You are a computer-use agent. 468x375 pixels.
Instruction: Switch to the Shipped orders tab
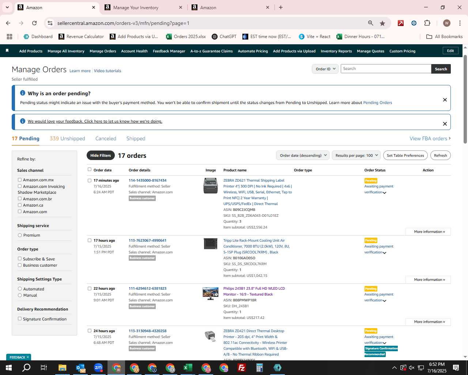[x=136, y=138]
